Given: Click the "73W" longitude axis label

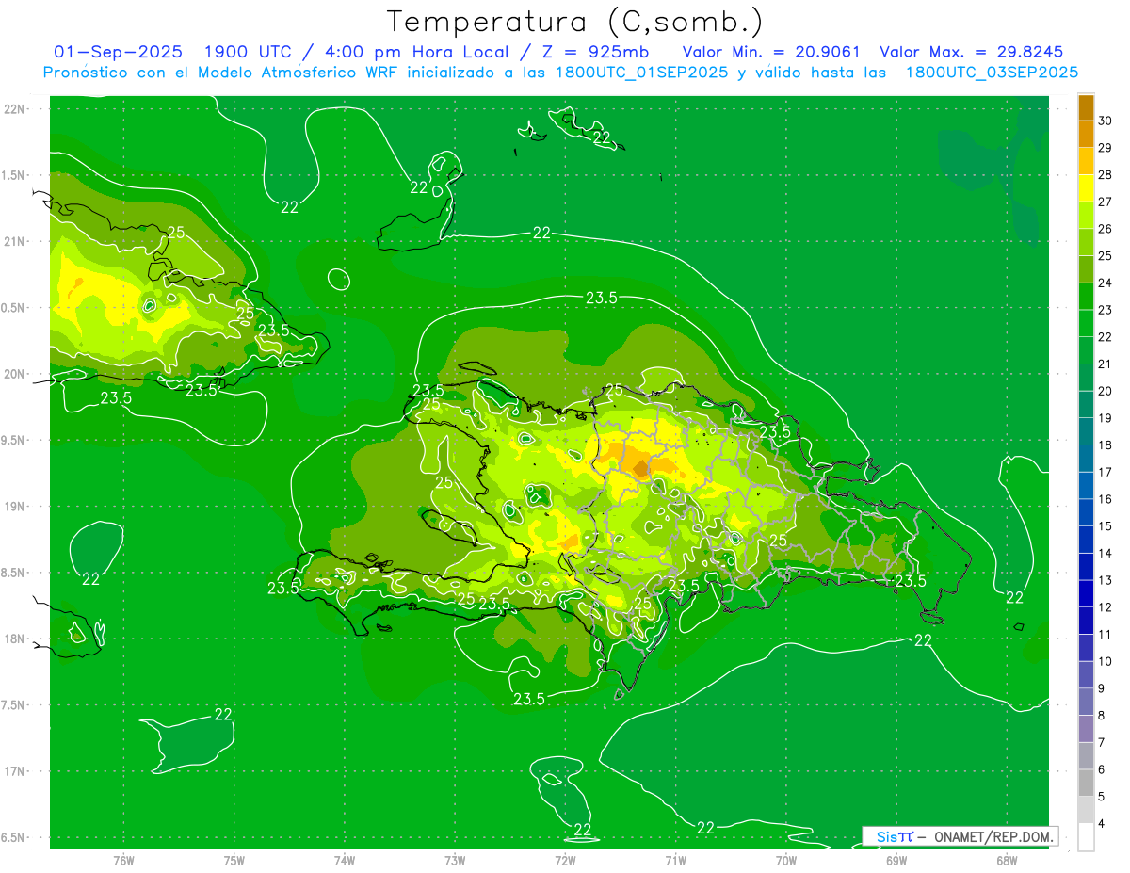Looking at the screenshot, I should 455,860.
